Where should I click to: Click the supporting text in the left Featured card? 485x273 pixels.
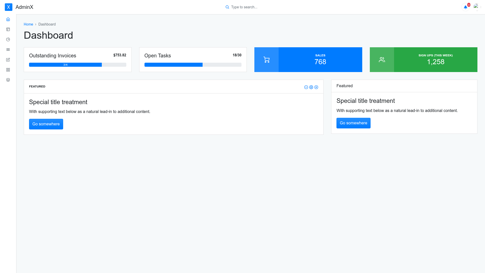coord(90,112)
